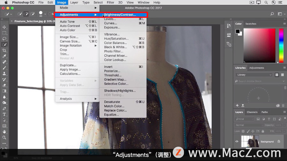This screenshot has height=161, width=287.
Task: Select the Zoom tool
Action: [x=4, y=137]
